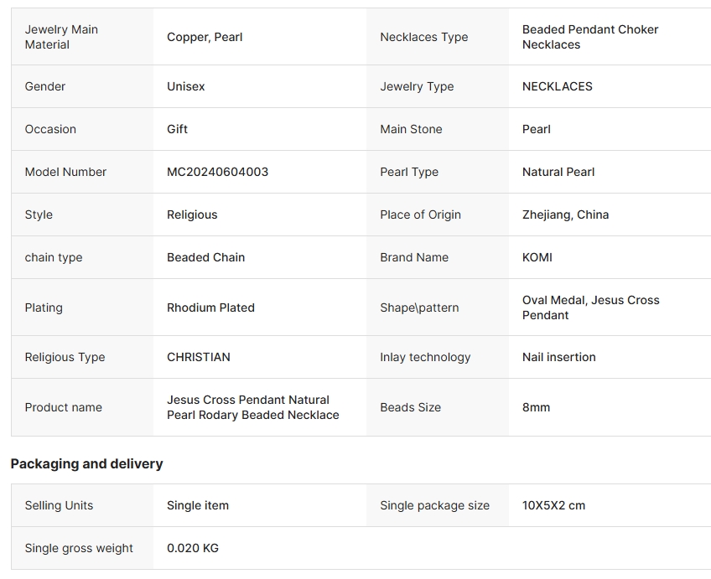Select model number MC20240604003

[x=217, y=172]
